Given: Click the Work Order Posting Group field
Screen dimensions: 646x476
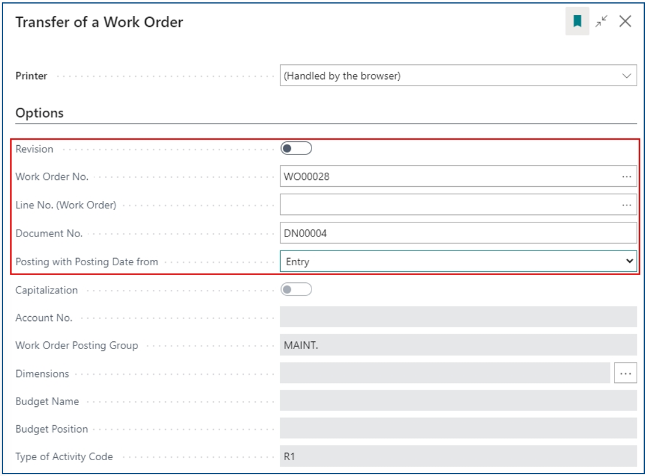Looking at the screenshot, I should [458, 345].
